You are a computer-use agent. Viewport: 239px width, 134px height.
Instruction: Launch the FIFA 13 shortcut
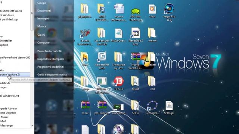119,82
